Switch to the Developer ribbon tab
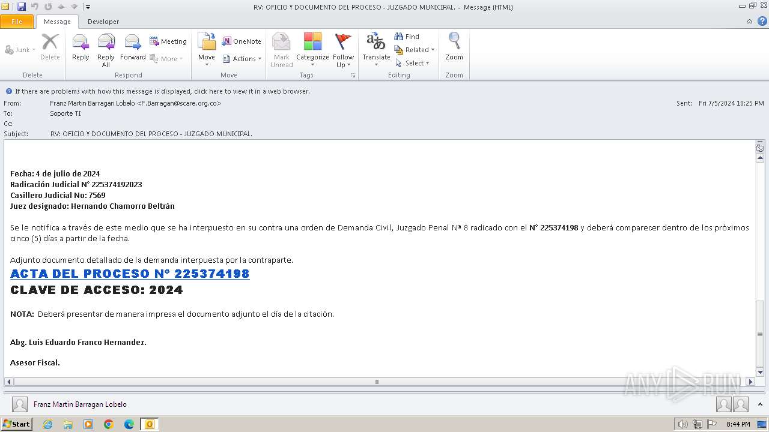 pos(103,22)
